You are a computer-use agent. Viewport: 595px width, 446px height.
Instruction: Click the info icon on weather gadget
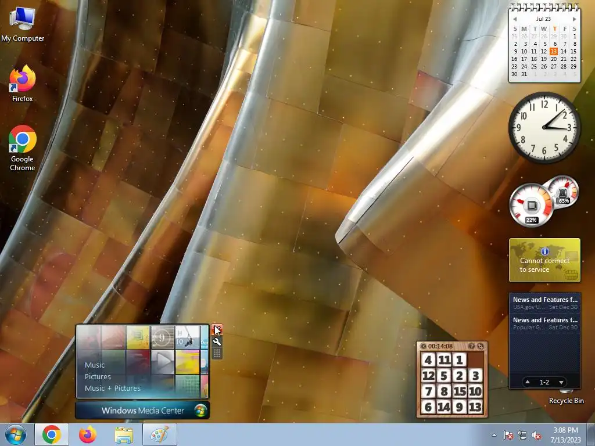point(545,251)
